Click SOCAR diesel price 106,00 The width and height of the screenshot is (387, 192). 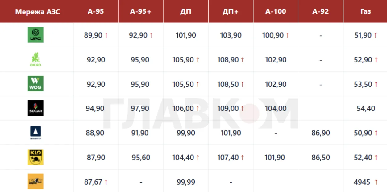(183, 108)
